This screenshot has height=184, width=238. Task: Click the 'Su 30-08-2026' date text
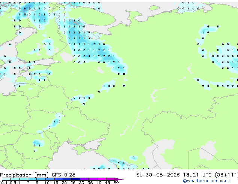point(158,175)
